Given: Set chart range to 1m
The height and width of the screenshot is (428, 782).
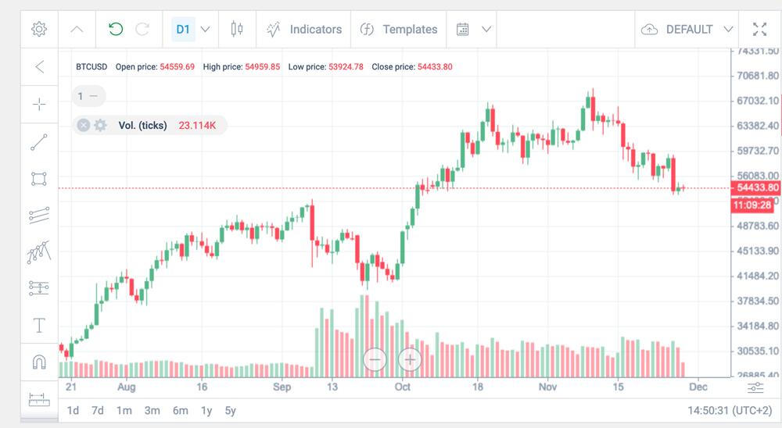Looking at the screenshot, I should [124, 411].
